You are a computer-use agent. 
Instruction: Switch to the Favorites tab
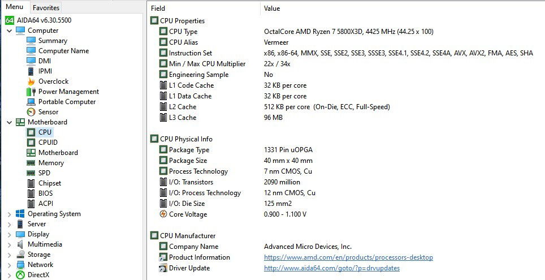click(x=46, y=8)
